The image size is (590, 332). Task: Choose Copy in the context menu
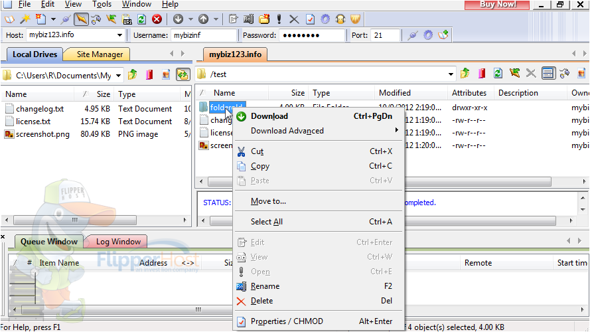pos(319,166)
